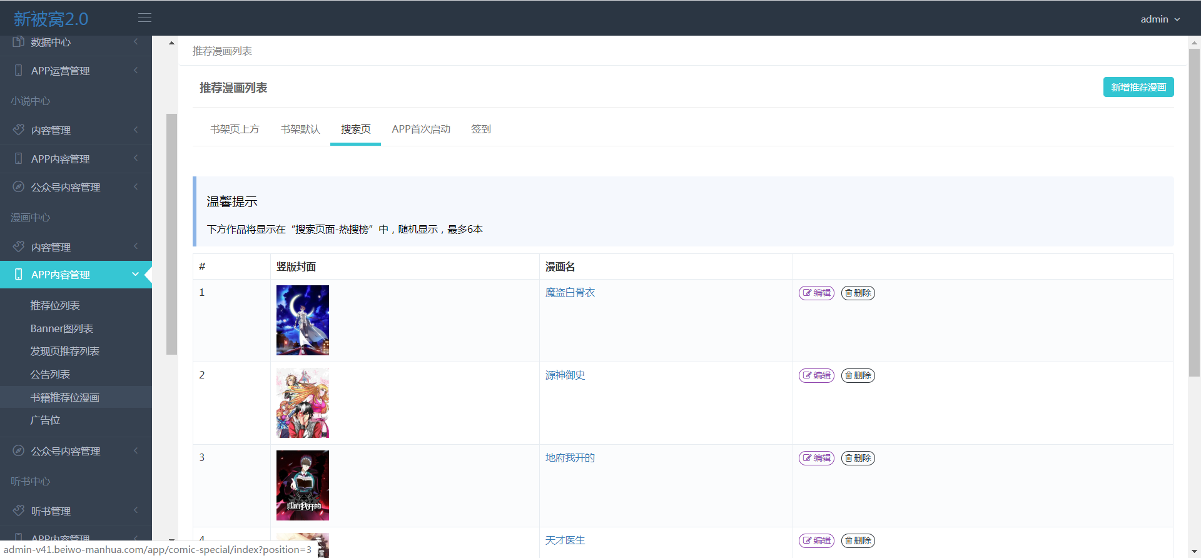1201x558 pixels.
Task: Click the page vertical scrollbar thumb
Action: tap(1194, 213)
